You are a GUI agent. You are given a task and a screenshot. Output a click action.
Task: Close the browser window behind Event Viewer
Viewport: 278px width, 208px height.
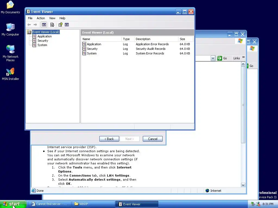point(242,34)
